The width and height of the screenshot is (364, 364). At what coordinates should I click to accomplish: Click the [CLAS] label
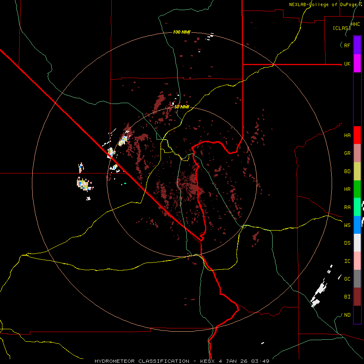(342, 28)
